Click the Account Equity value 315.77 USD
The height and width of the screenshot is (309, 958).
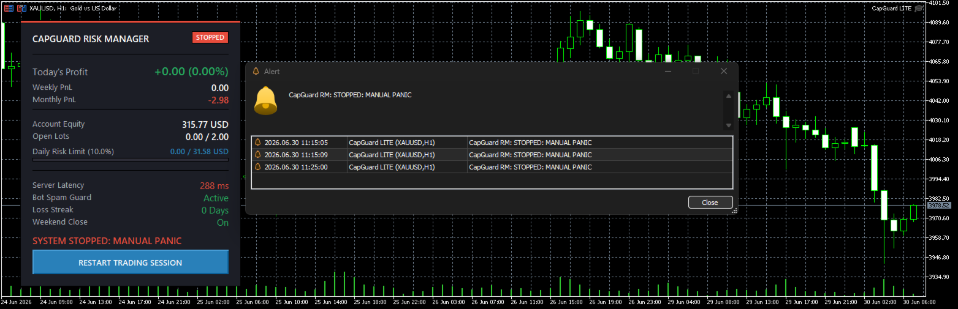(205, 125)
